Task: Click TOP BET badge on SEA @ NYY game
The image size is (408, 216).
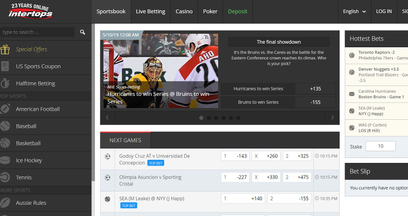Action: click(129, 206)
